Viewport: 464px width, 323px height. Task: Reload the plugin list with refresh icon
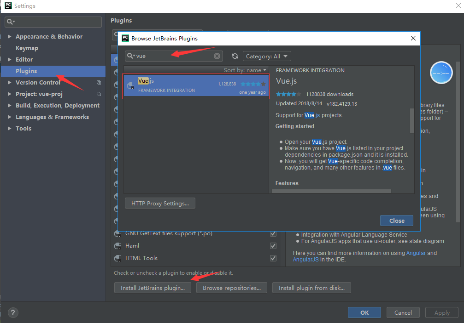coord(235,56)
